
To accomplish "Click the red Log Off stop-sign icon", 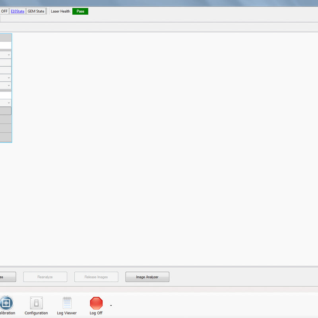I will [96, 303].
